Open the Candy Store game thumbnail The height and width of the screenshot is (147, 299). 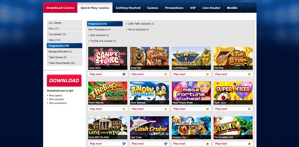[108, 58]
